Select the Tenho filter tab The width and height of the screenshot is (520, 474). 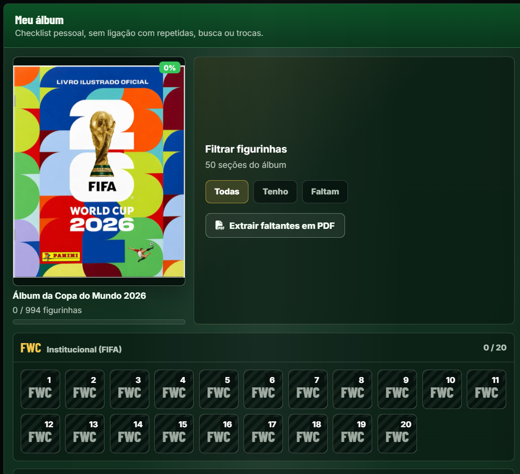275,191
